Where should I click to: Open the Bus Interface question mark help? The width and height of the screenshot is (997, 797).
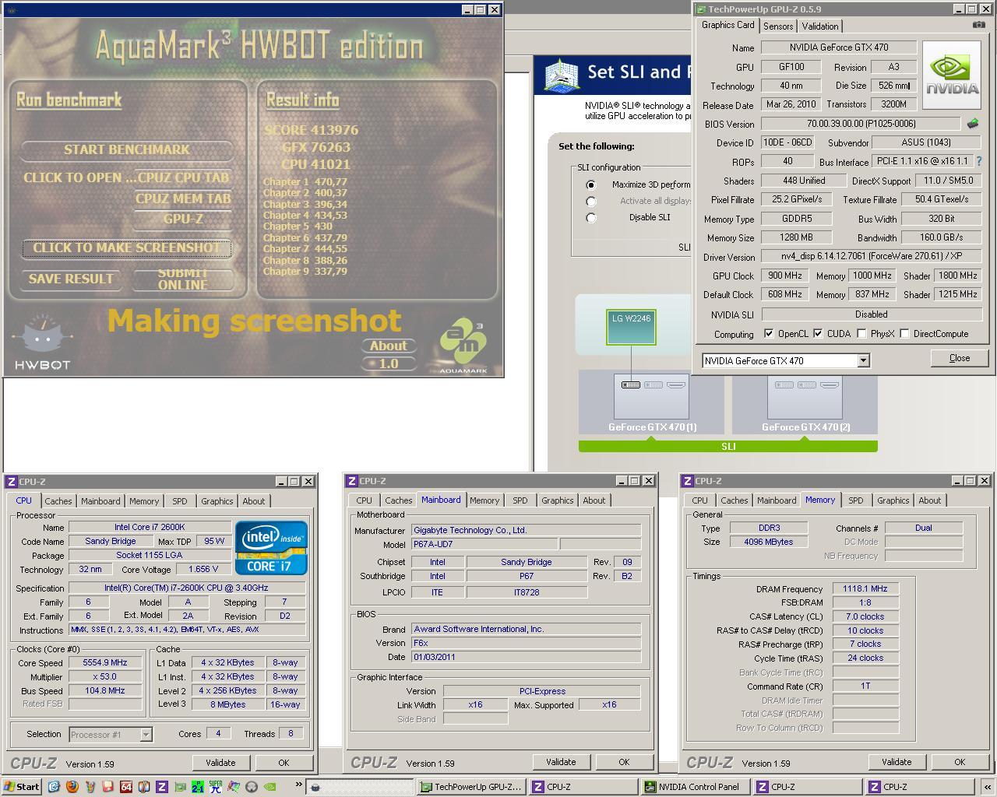(x=979, y=161)
